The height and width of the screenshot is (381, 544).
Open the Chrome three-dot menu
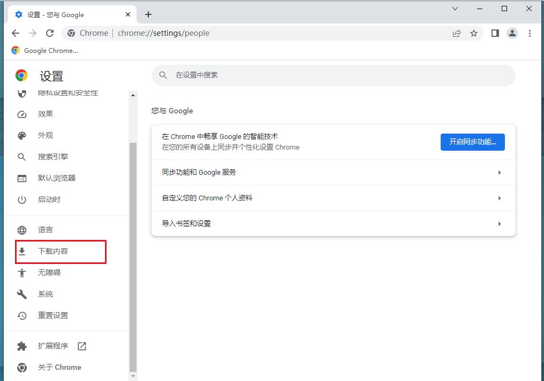tap(530, 33)
